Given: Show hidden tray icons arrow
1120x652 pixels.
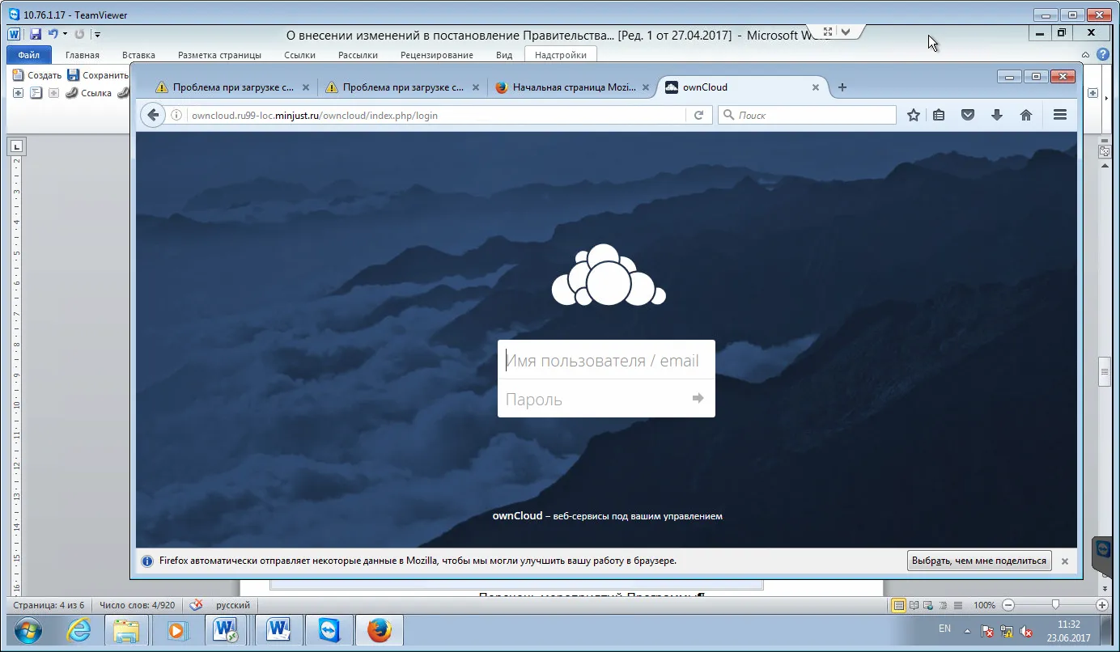Looking at the screenshot, I should pyautogui.click(x=967, y=630).
